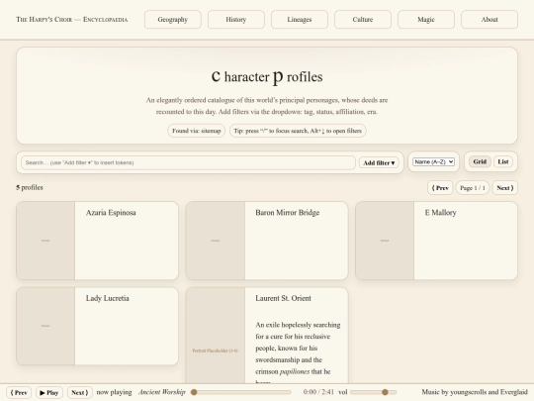The image size is (534, 401).
Task: Switch to Grid view
Action: pyautogui.click(x=480, y=161)
